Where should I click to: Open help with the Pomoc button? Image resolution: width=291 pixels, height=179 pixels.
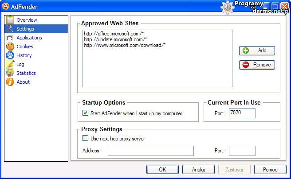click(270, 170)
